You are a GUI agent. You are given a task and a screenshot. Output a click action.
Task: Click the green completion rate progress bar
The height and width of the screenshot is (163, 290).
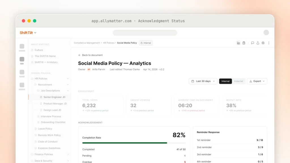125,143
